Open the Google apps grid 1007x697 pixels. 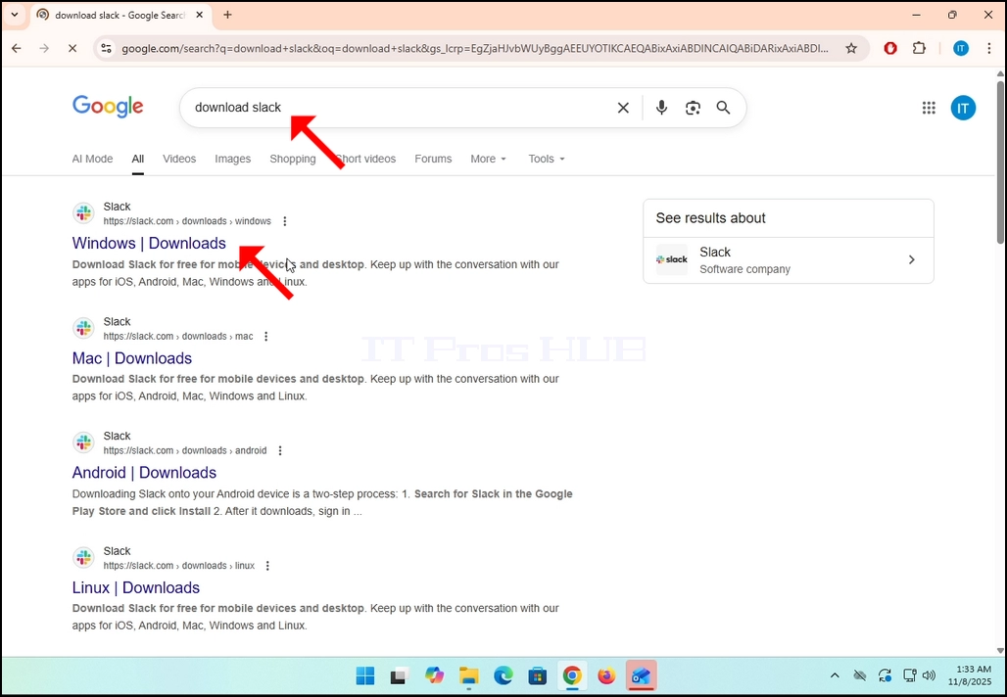(929, 108)
